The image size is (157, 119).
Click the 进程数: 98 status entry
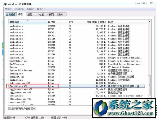(10, 117)
